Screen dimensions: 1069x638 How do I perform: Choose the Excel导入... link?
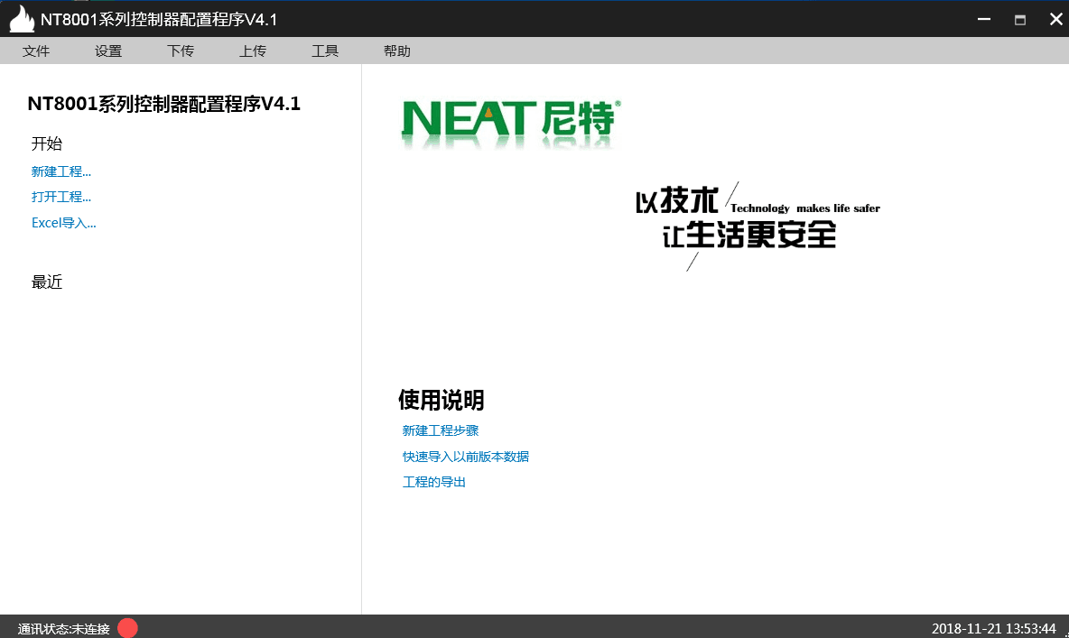tap(63, 223)
